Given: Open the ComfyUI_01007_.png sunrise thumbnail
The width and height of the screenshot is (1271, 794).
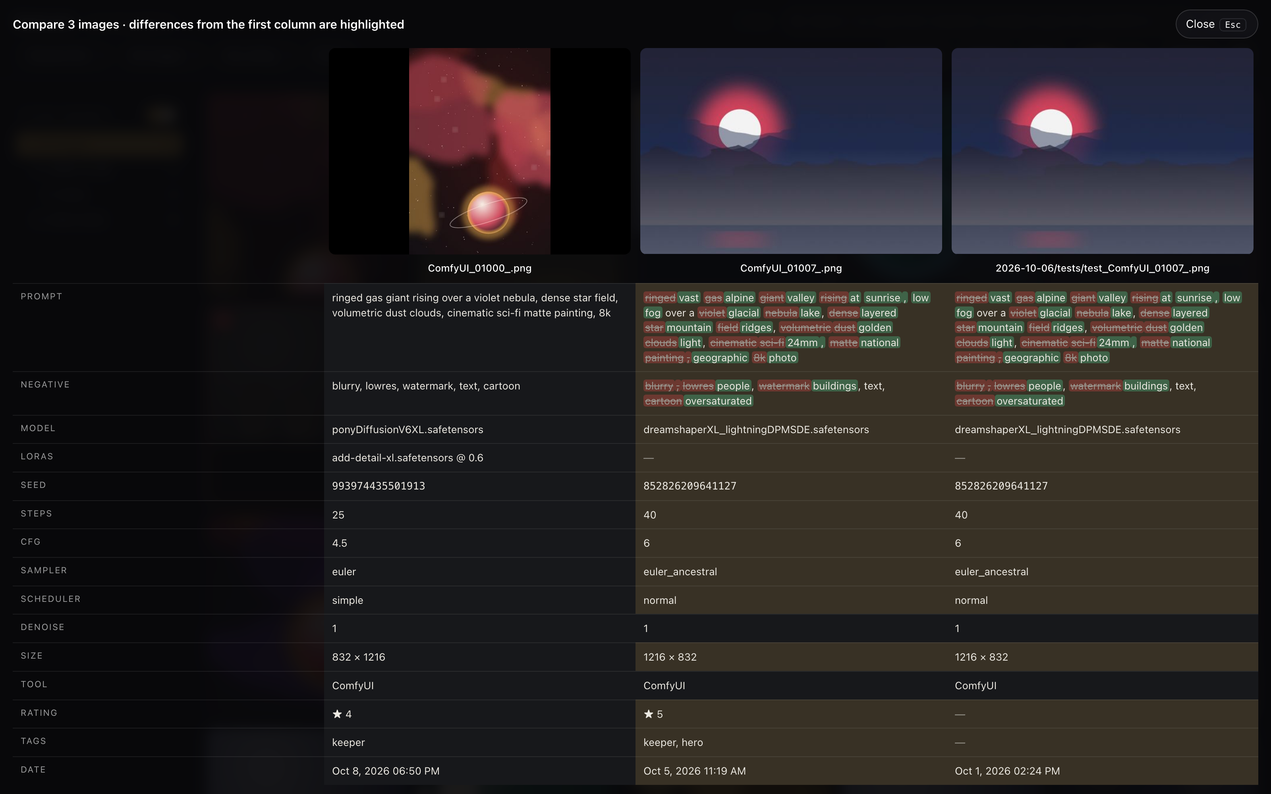Looking at the screenshot, I should [791, 151].
